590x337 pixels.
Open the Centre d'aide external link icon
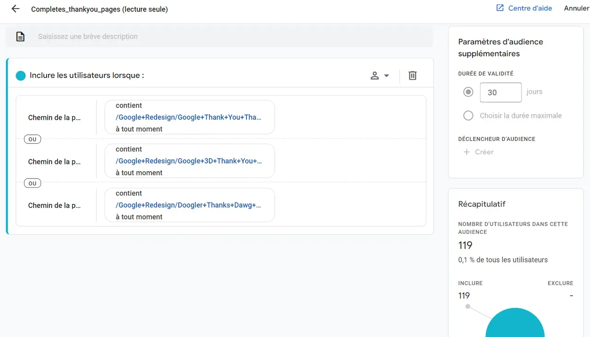coord(500,8)
